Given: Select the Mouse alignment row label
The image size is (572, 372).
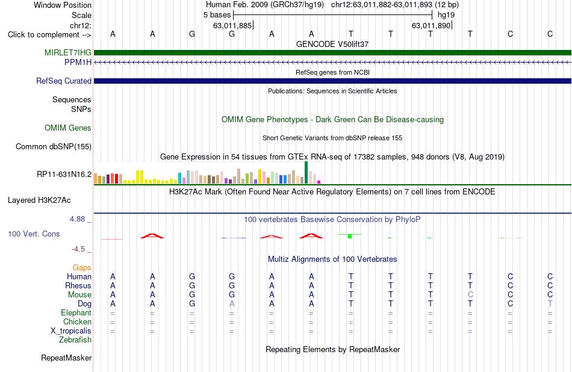Looking at the screenshot, I should click(79, 295).
